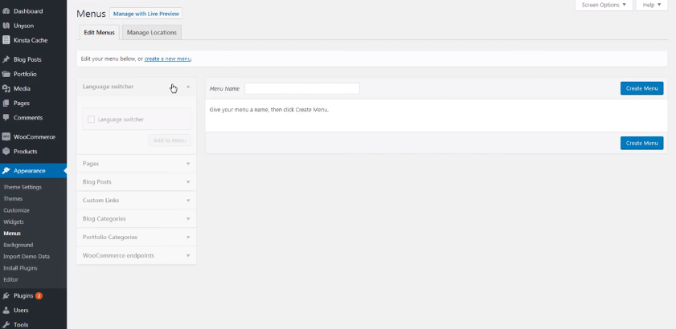Click the Portfolio folder icon
Image resolution: width=676 pixels, height=329 pixels.
pos(6,74)
